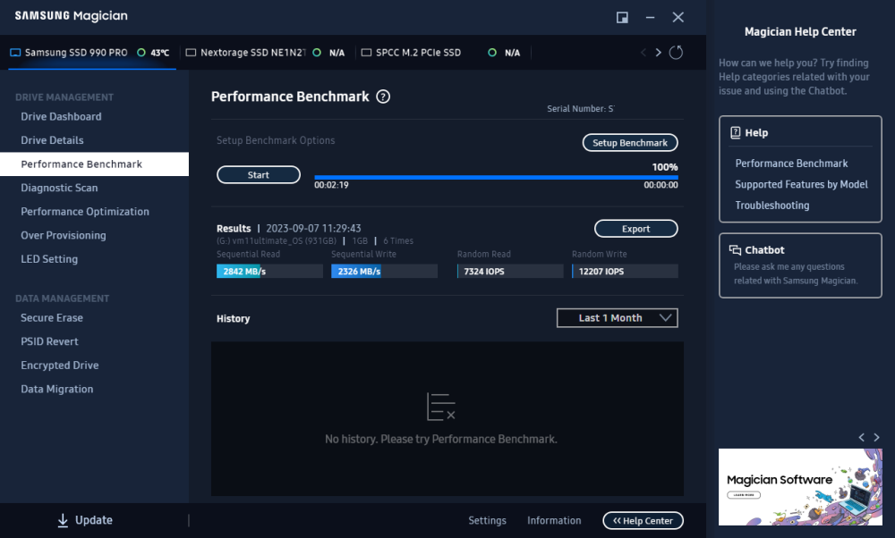Show next drives with right arrow
The width and height of the screenshot is (895, 538).
(658, 53)
